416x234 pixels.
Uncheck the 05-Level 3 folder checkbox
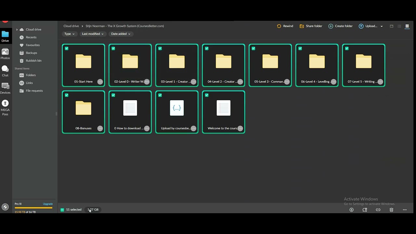[x=253, y=48]
